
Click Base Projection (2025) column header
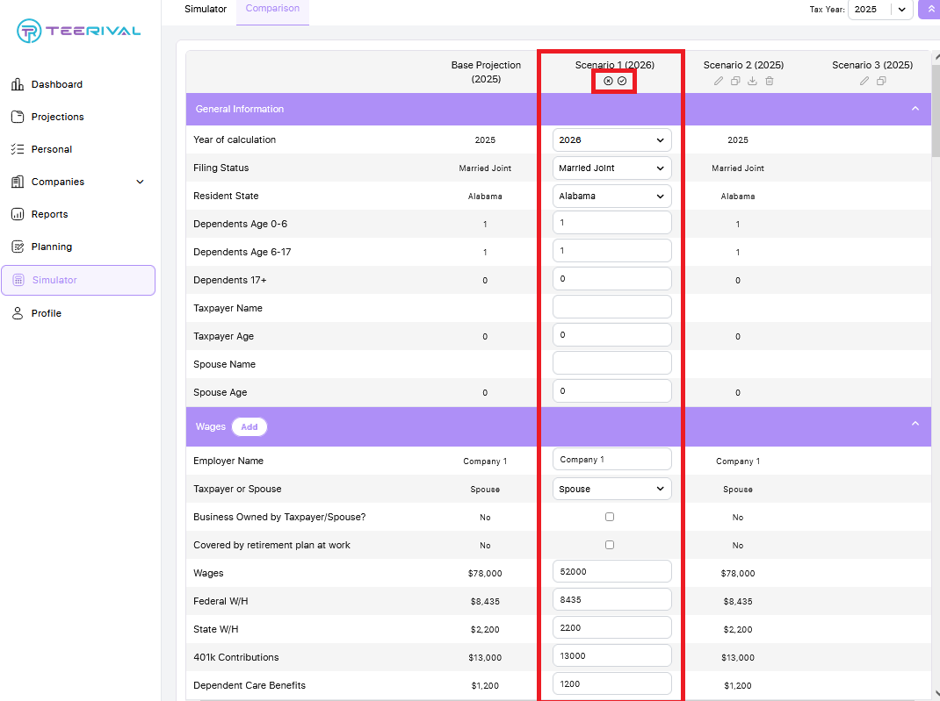click(486, 72)
